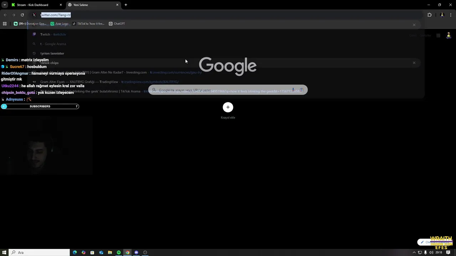Open the bookmarks apps grid icon

click(5, 24)
